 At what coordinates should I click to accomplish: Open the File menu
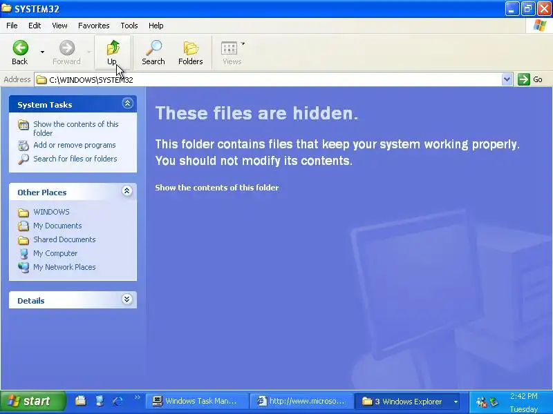pos(12,26)
